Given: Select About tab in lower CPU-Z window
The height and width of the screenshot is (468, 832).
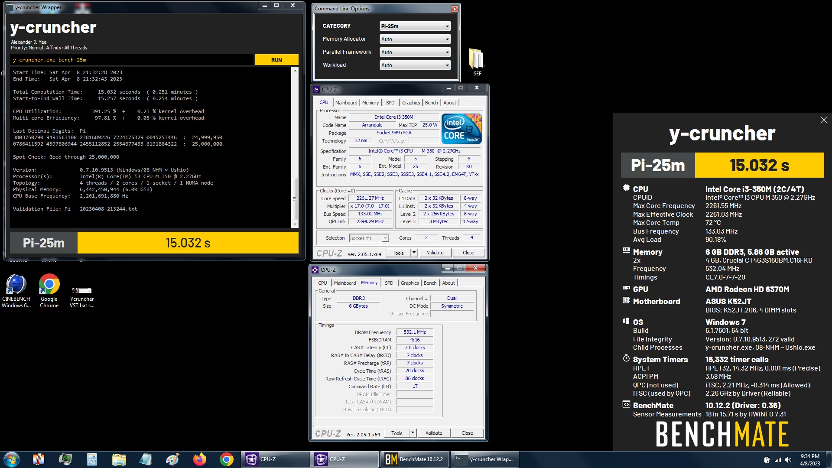Looking at the screenshot, I should [x=448, y=283].
